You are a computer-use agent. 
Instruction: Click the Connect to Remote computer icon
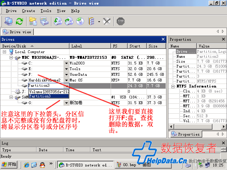tap(9, 21)
